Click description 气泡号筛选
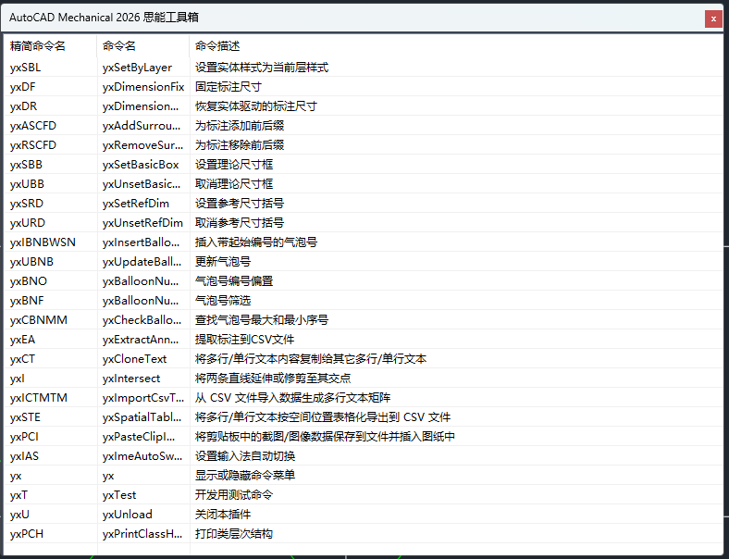729x559 pixels. 223,301
